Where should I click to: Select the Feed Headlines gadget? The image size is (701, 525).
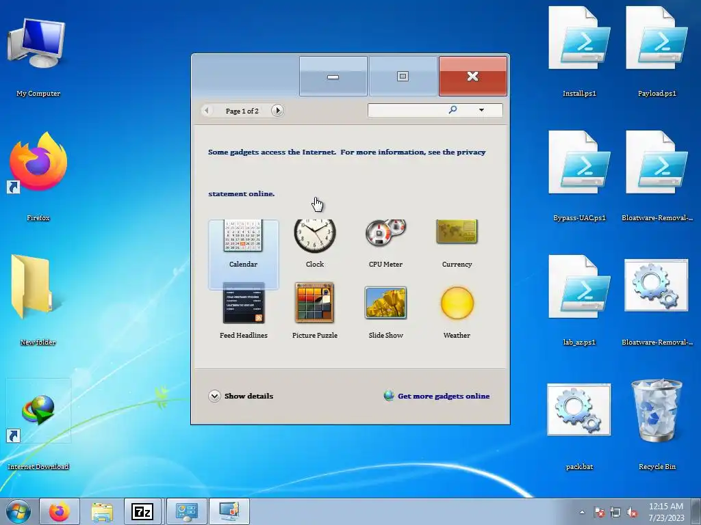[243, 311]
